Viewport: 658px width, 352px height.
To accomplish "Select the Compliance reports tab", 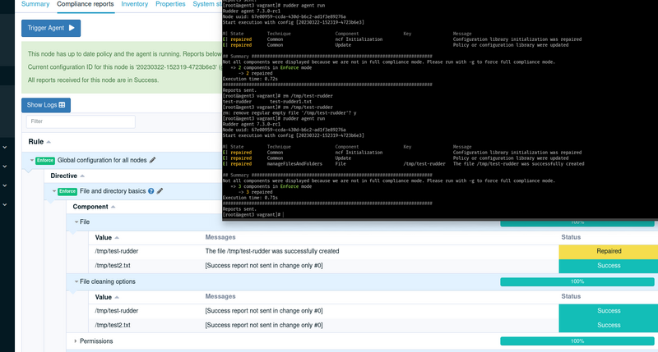I will click(86, 4).
